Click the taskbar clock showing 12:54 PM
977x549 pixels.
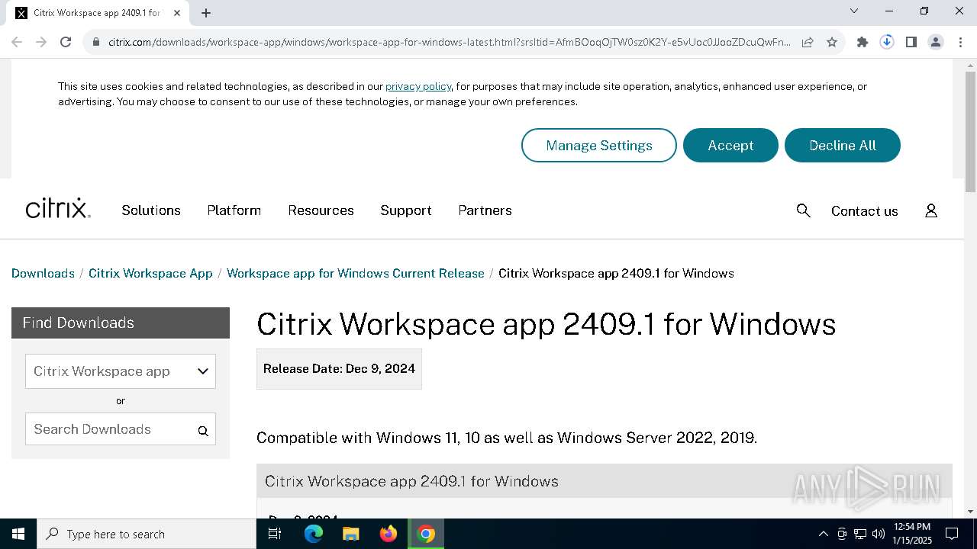pyautogui.click(x=912, y=534)
